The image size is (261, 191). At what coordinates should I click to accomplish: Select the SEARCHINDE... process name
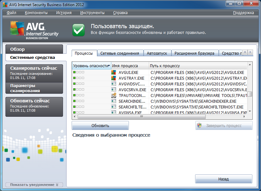[x=132, y=101]
